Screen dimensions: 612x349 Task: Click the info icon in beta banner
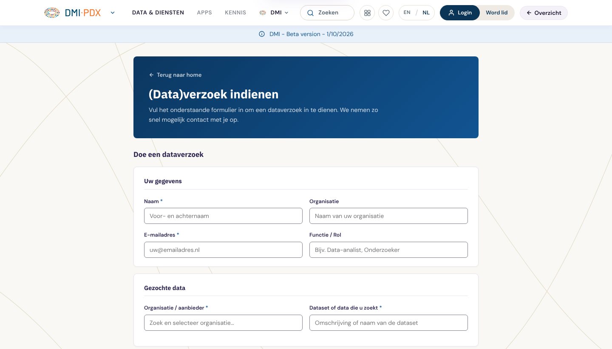[262, 34]
